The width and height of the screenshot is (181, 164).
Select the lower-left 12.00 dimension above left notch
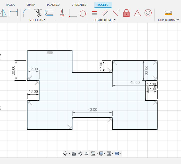[33, 92]
